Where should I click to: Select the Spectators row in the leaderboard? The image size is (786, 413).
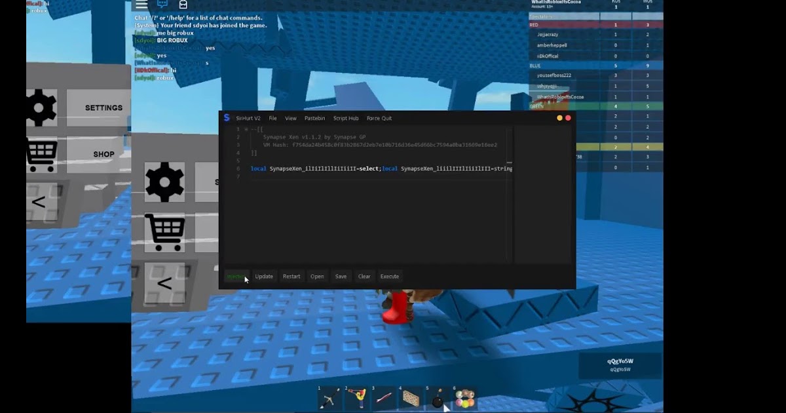[595, 15]
